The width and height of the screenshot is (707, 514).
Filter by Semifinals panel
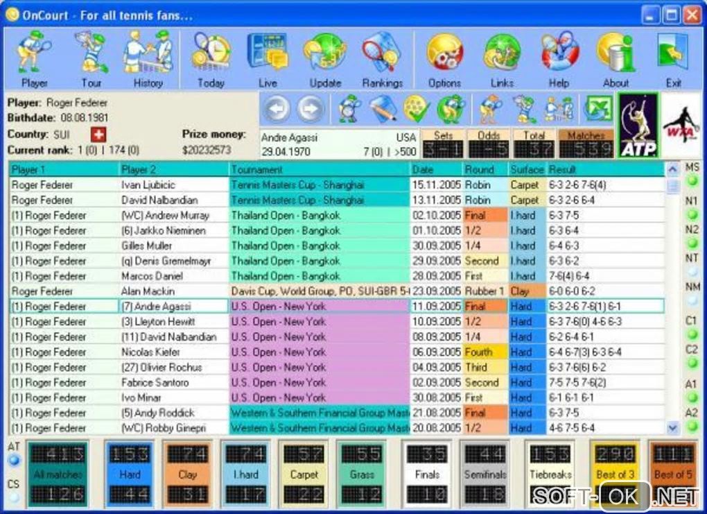[485, 474]
